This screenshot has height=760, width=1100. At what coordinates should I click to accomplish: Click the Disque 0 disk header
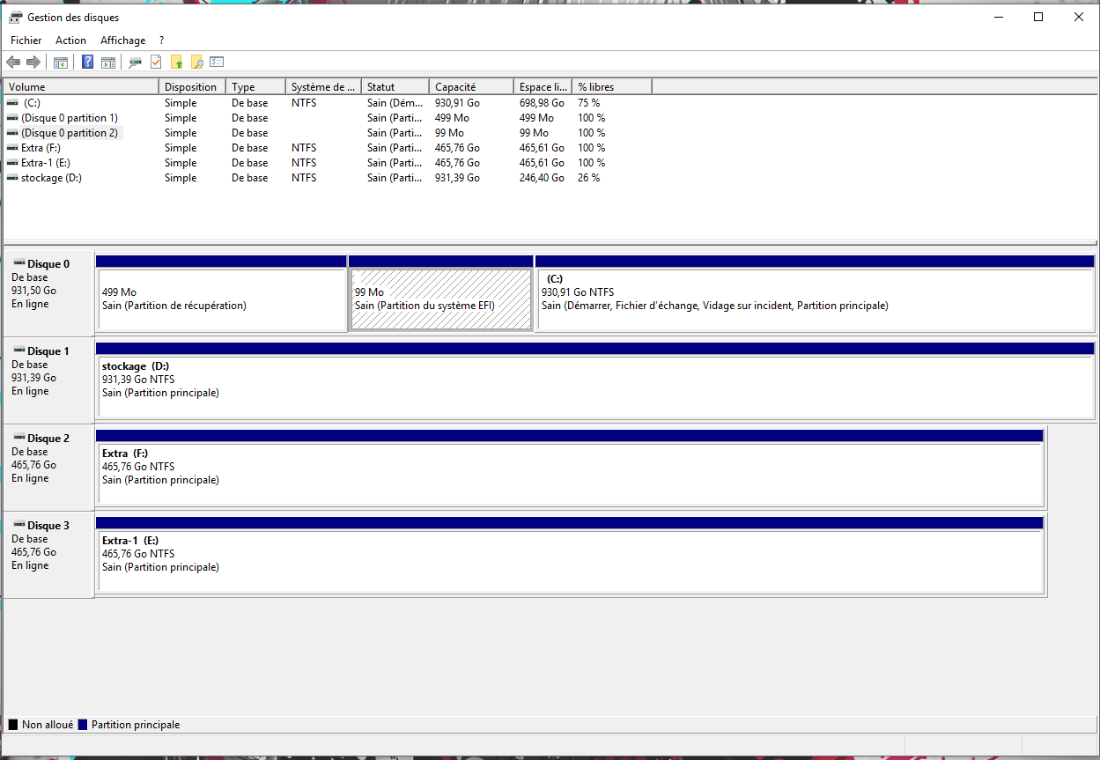48,292
